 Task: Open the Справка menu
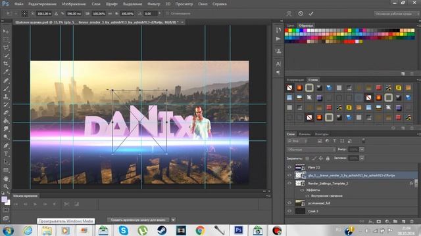(x=219, y=4)
